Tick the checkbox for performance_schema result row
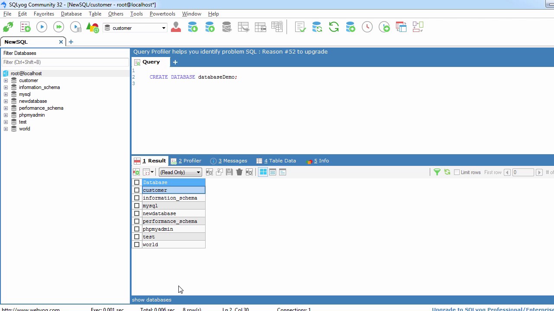The image size is (554, 311). pyautogui.click(x=137, y=221)
